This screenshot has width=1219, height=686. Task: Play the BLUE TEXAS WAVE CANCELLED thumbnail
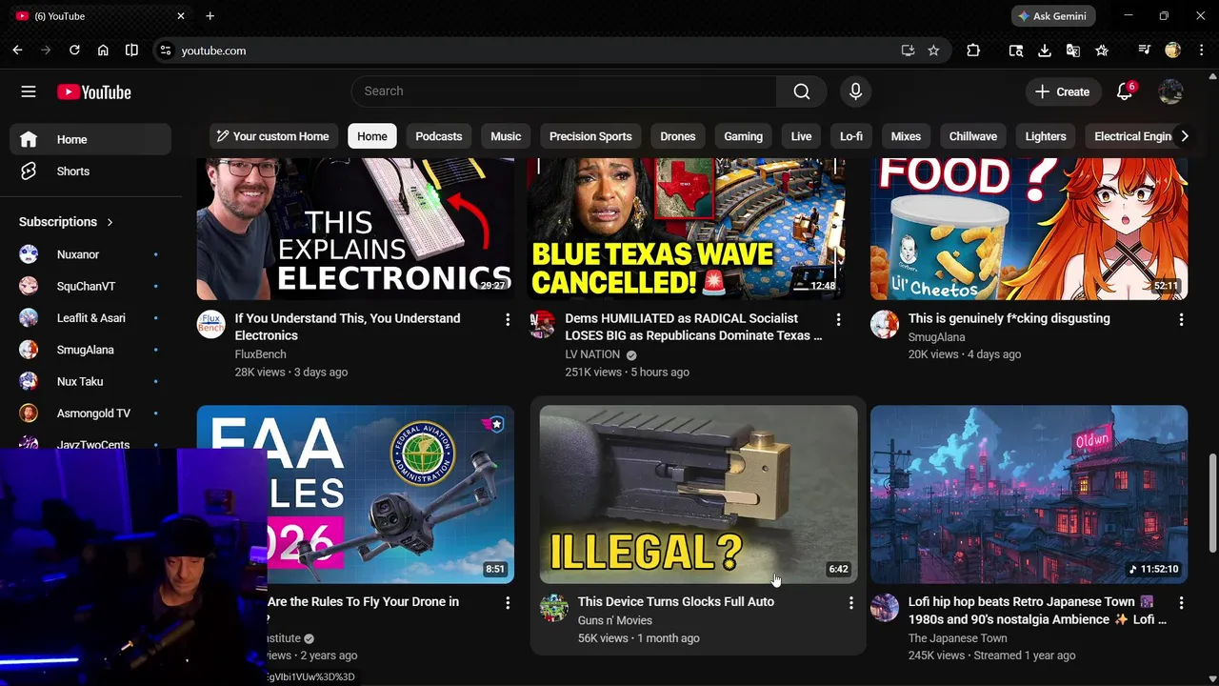(686, 229)
